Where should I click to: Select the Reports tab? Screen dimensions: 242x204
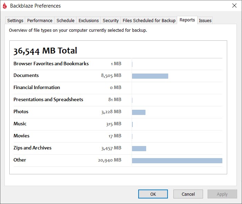pos(187,20)
